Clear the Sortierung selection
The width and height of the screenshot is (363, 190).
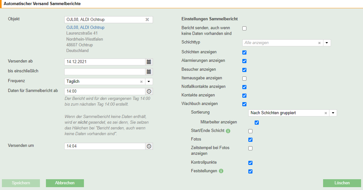[326, 113]
